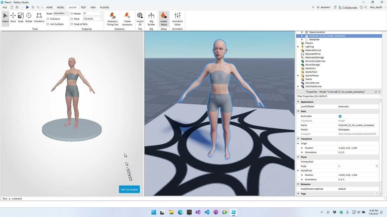This screenshot has height=217, width=387.
Task: Click the Share icon near username
Action: click(366, 7)
